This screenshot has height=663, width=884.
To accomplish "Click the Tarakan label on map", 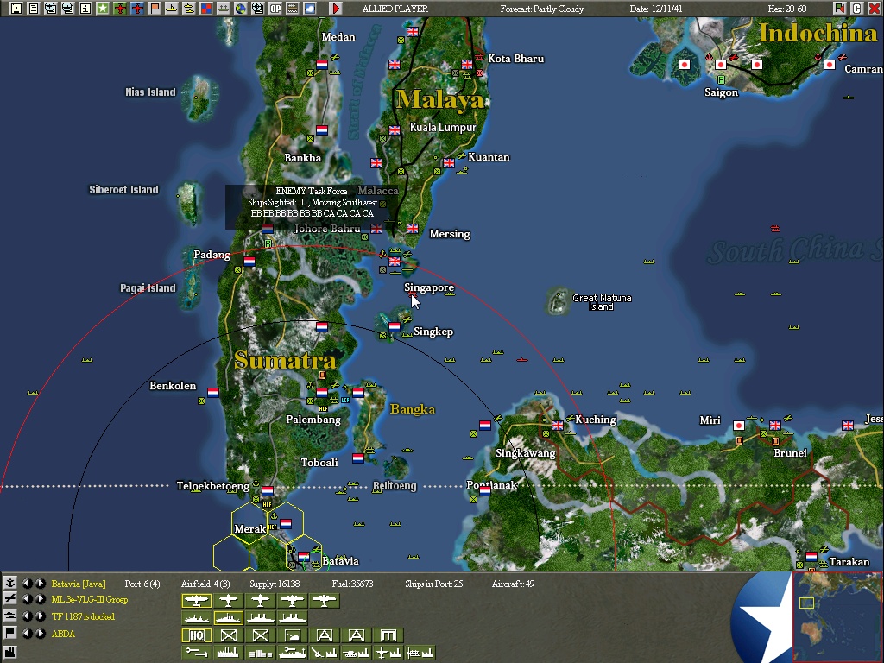I will tap(849, 561).
